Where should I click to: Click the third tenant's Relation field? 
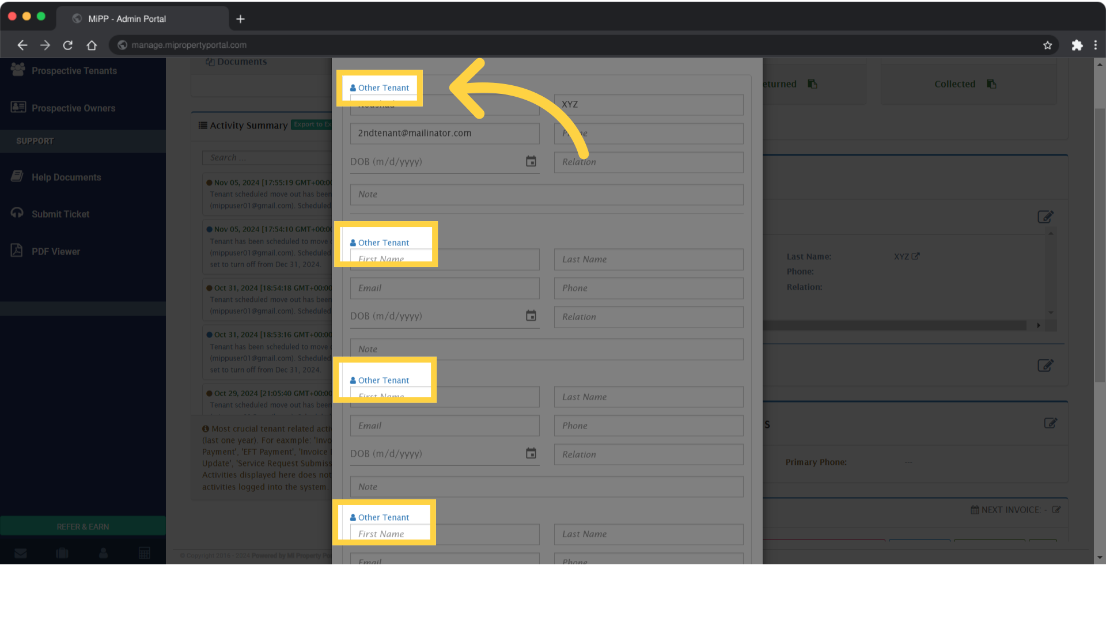649,455
